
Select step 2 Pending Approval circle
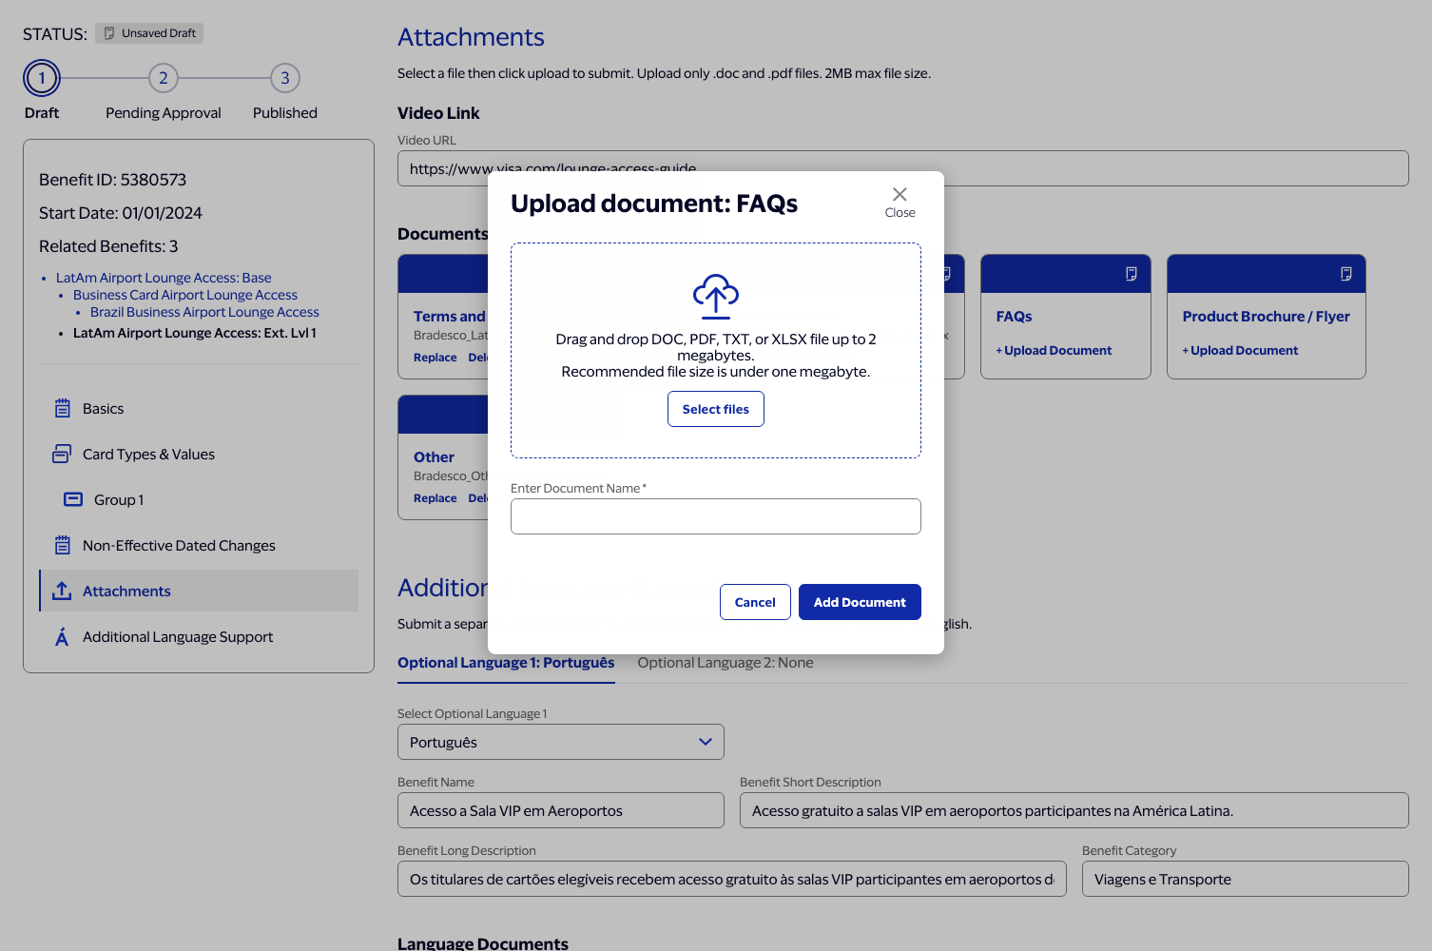pyautogui.click(x=164, y=78)
